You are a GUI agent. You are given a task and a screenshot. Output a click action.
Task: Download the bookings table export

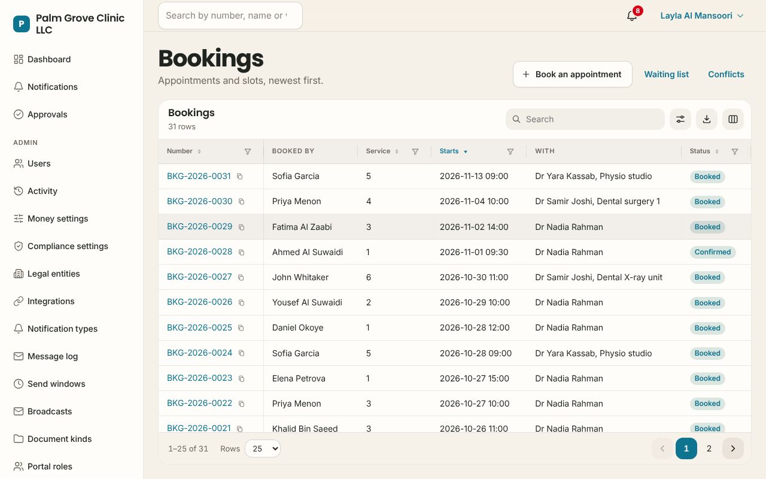(707, 119)
